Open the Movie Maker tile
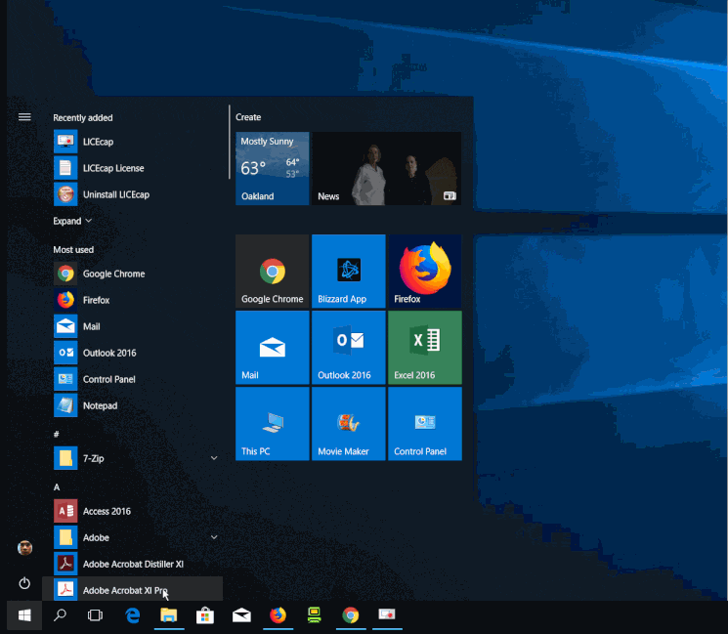Image resolution: width=728 pixels, height=634 pixels. click(349, 424)
